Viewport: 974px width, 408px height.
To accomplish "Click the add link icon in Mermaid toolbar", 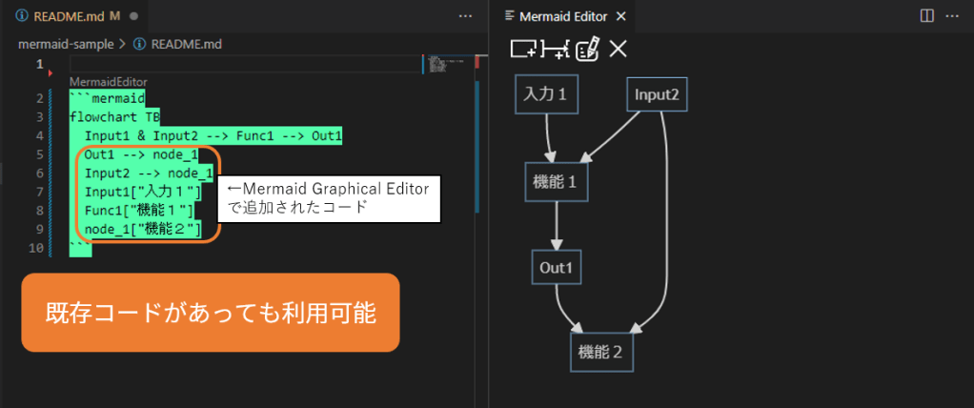I will (x=555, y=50).
